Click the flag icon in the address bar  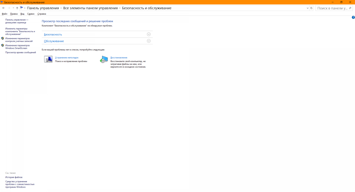click(22, 8)
